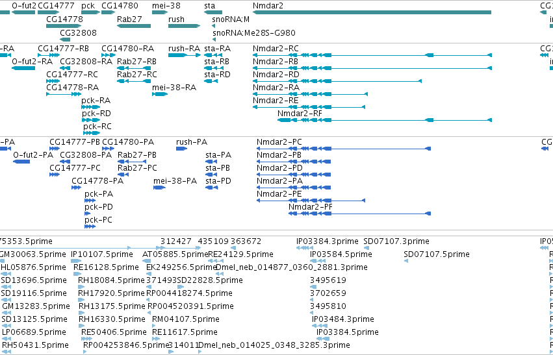The image size is (553, 355).
Task: Open the Nmdar2-RE transcript label
Action: pos(276,101)
